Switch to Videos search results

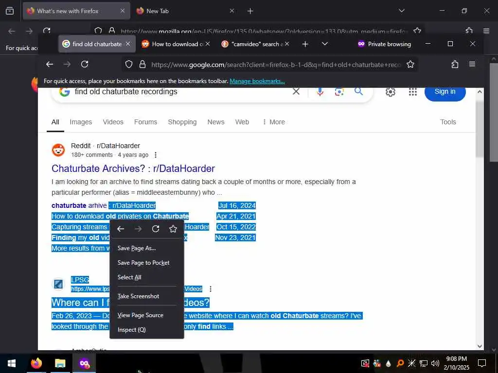pos(113,122)
